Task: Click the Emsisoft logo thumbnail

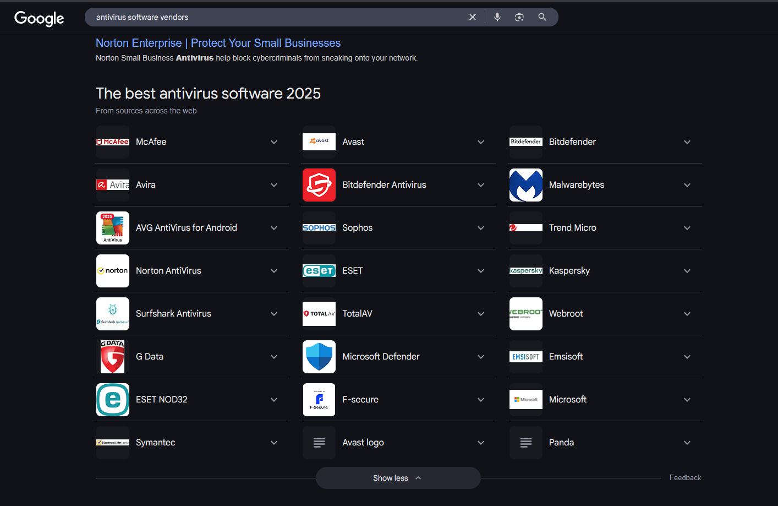Action: 526,357
